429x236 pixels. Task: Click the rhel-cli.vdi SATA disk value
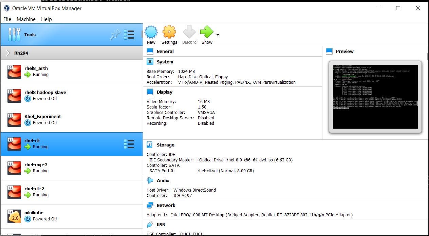(x=226, y=171)
